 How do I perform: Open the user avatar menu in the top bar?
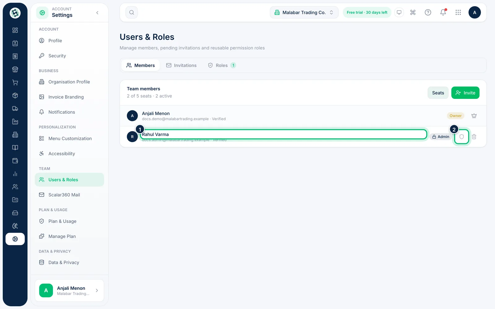pyautogui.click(x=475, y=12)
